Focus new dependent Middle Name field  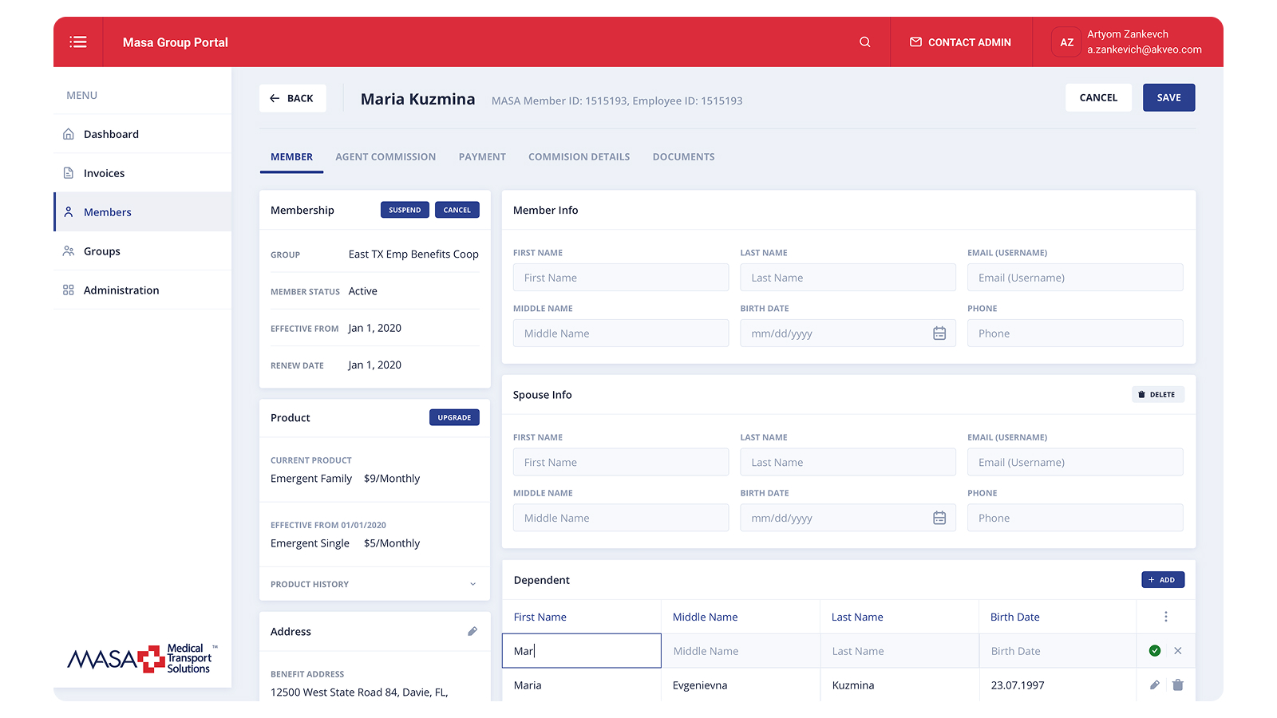(x=741, y=651)
